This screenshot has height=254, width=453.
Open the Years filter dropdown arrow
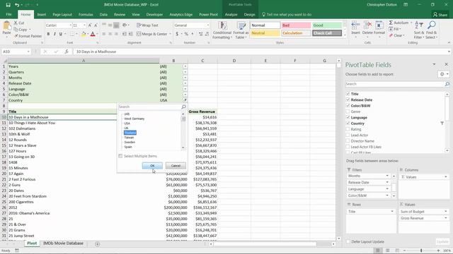click(185, 66)
